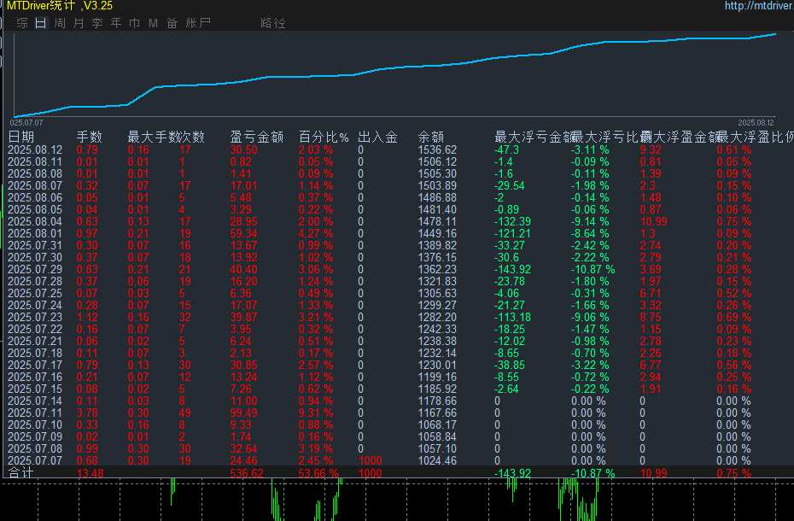Click the 日期 column header

21,137
